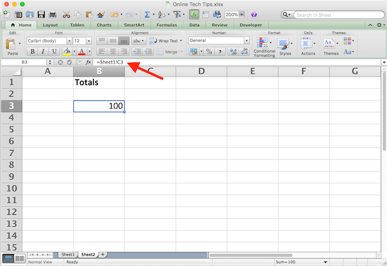Click the Decrease Decimal icon

[244, 52]
